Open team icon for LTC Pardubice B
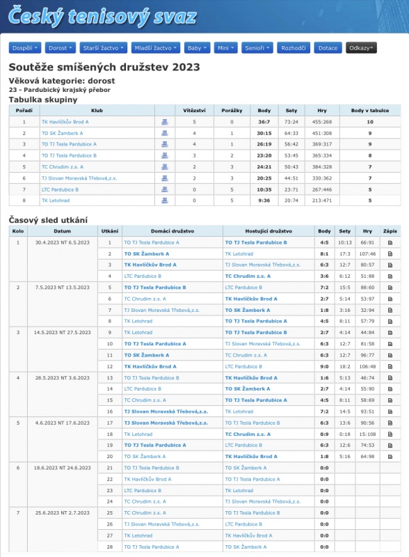Viewport: 409px width, 557px height. 165,189
